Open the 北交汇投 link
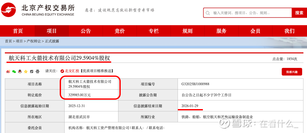The width and height of the screenshot is (307, 133). [x=72, y=71]
